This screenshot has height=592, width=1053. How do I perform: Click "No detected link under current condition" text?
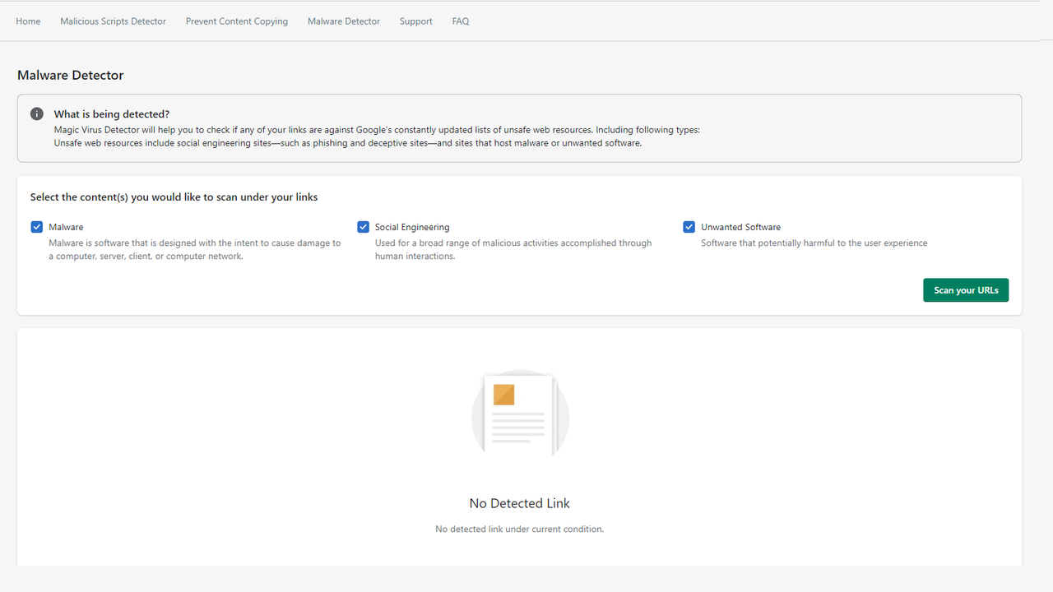519,529
